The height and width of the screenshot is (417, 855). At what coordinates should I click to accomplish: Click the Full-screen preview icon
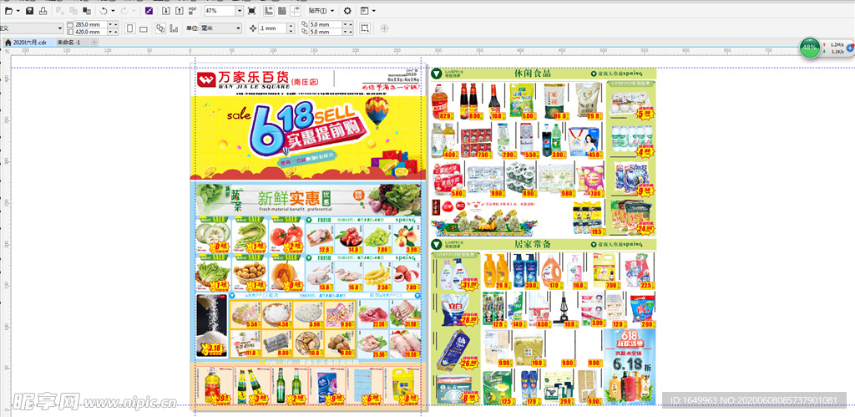(x=252, y=11)
